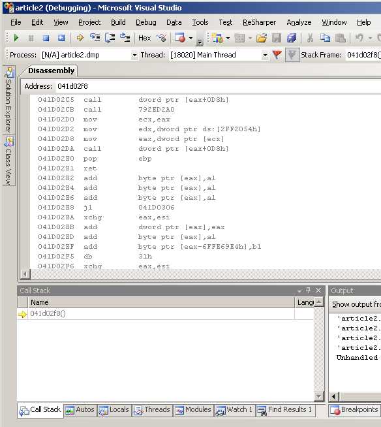Click the Step Over toolbar icon
Viewport: 381px width, 427px height.
110,38
